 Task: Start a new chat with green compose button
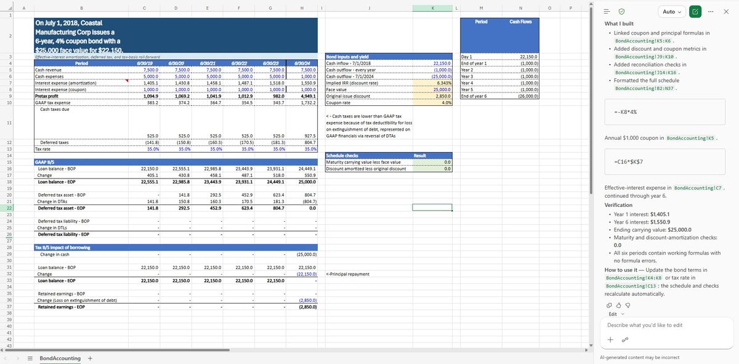(695, 12)
